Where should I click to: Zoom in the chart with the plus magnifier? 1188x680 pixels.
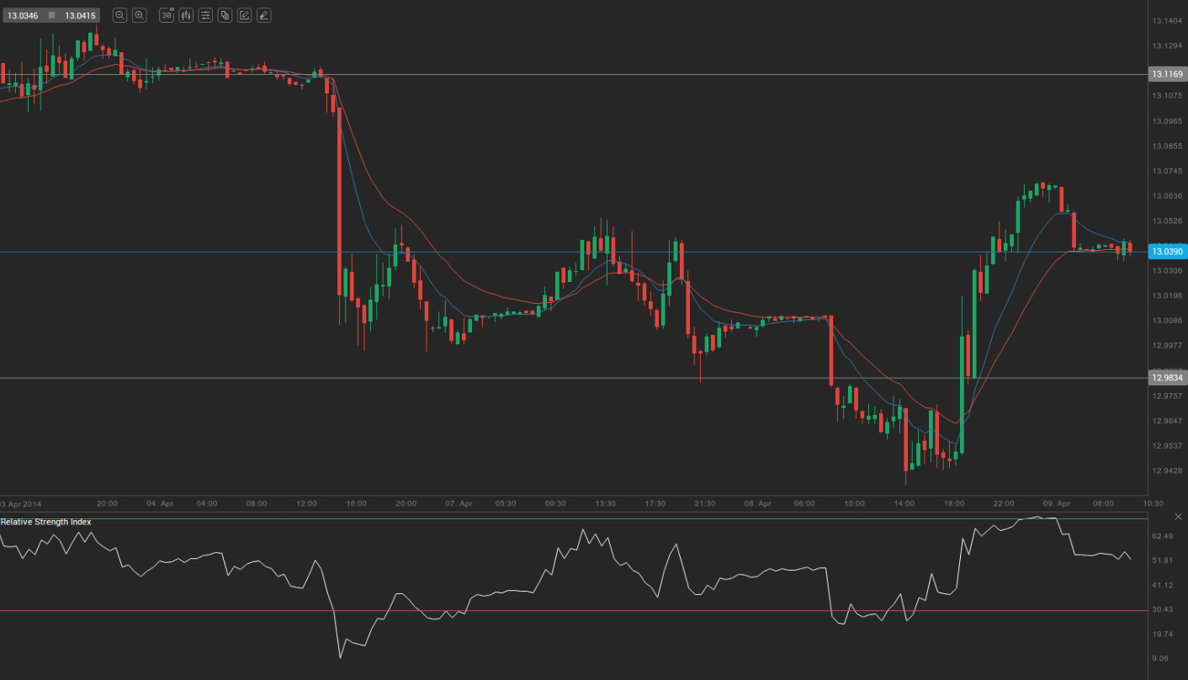coord(140,15)
